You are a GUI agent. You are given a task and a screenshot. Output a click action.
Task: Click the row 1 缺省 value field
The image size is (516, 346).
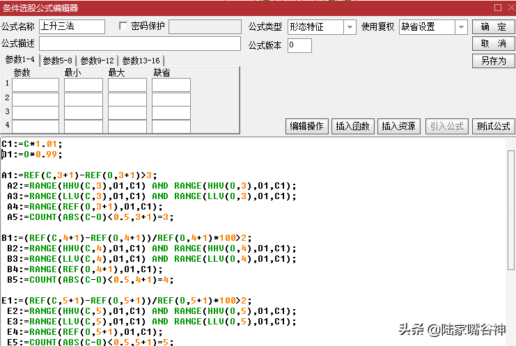click(171, 85)
